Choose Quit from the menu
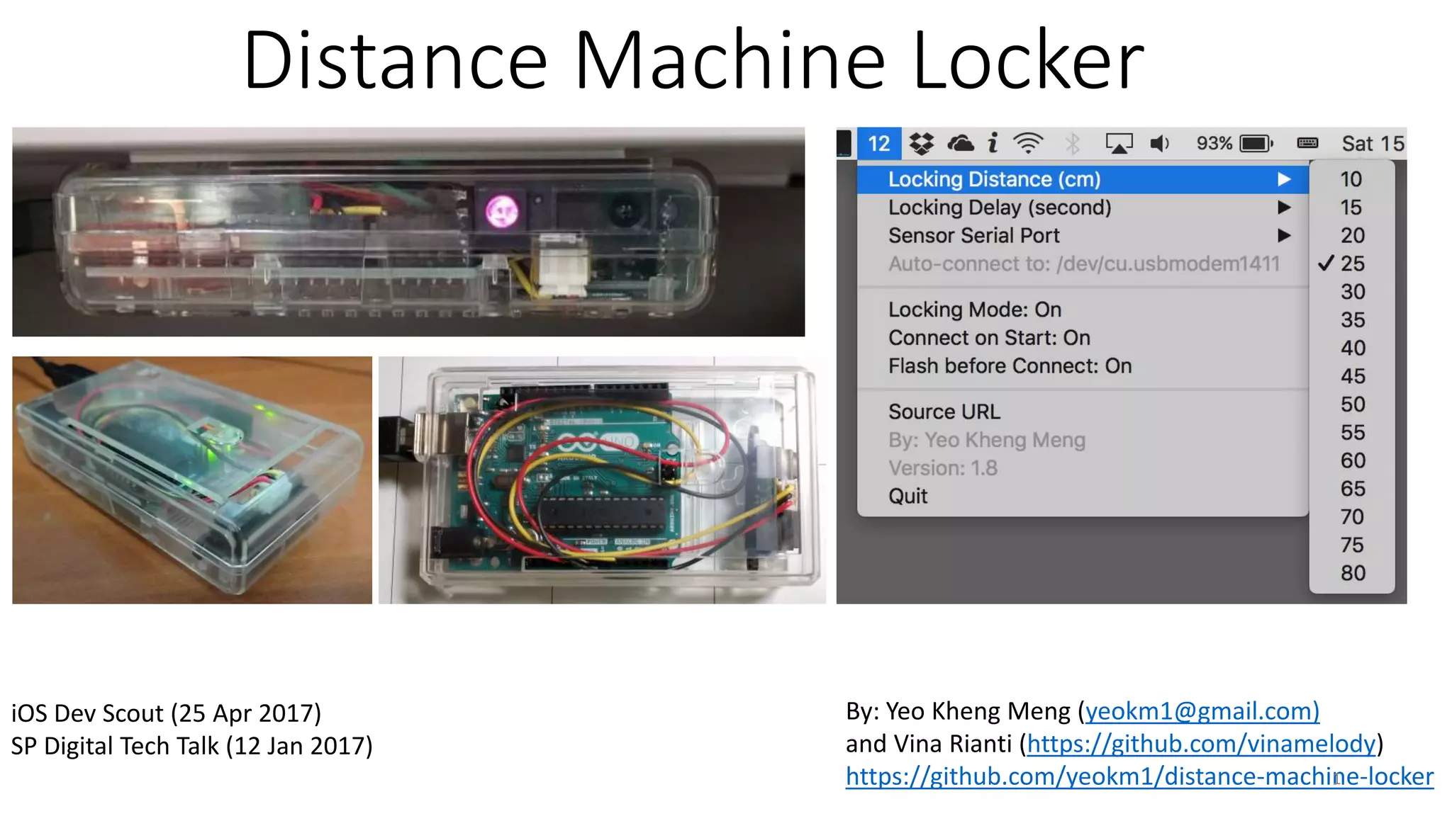 1083,496
